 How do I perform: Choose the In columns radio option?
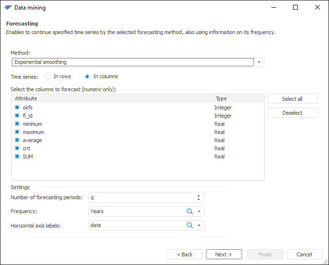(x=87, y=76)
